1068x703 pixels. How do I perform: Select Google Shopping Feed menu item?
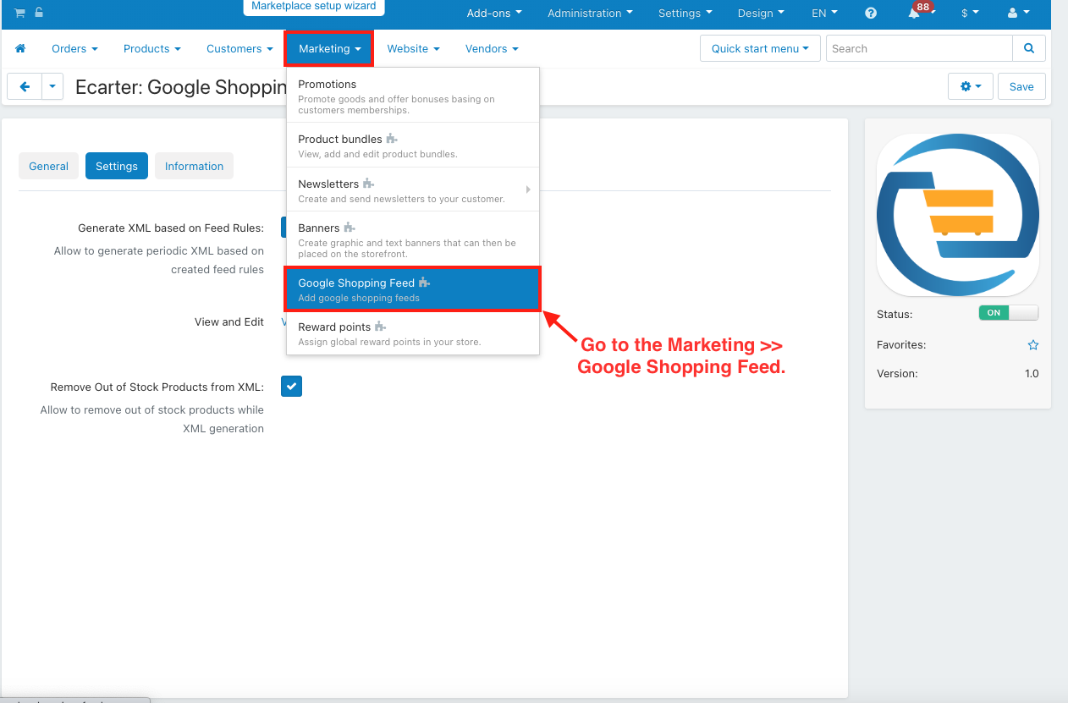click(x=413, y=289)
